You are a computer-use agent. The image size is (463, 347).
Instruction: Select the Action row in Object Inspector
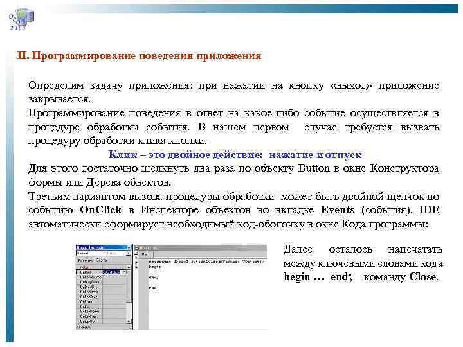point(101,267)
